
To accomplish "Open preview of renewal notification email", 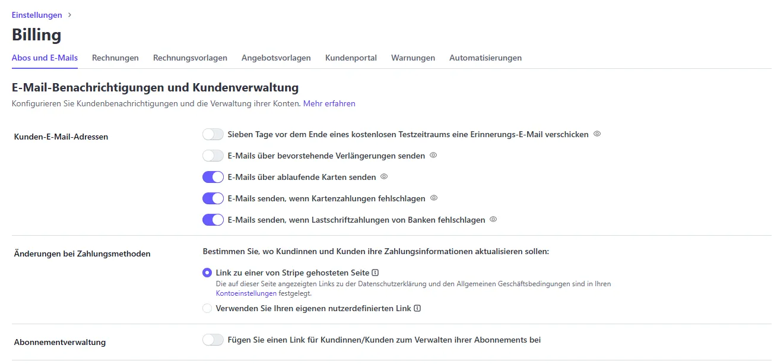I will [433, 155].
